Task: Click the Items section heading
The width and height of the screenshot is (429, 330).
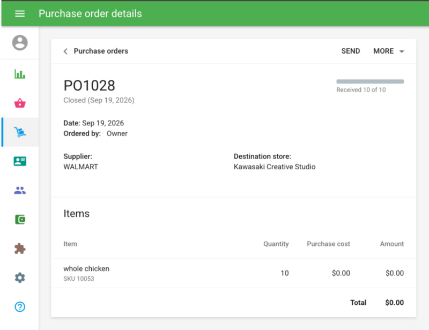Action: (76, 214)
